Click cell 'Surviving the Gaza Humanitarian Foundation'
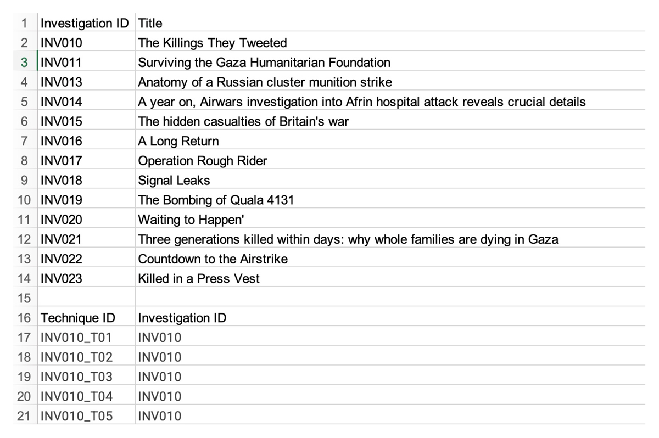Viewport: 659px width, 438px height. point(390,63)
